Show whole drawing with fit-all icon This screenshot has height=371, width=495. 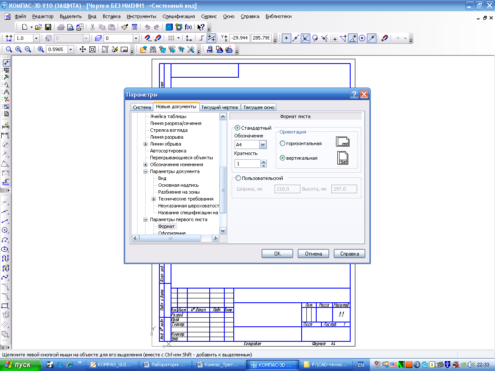point(92,49)
